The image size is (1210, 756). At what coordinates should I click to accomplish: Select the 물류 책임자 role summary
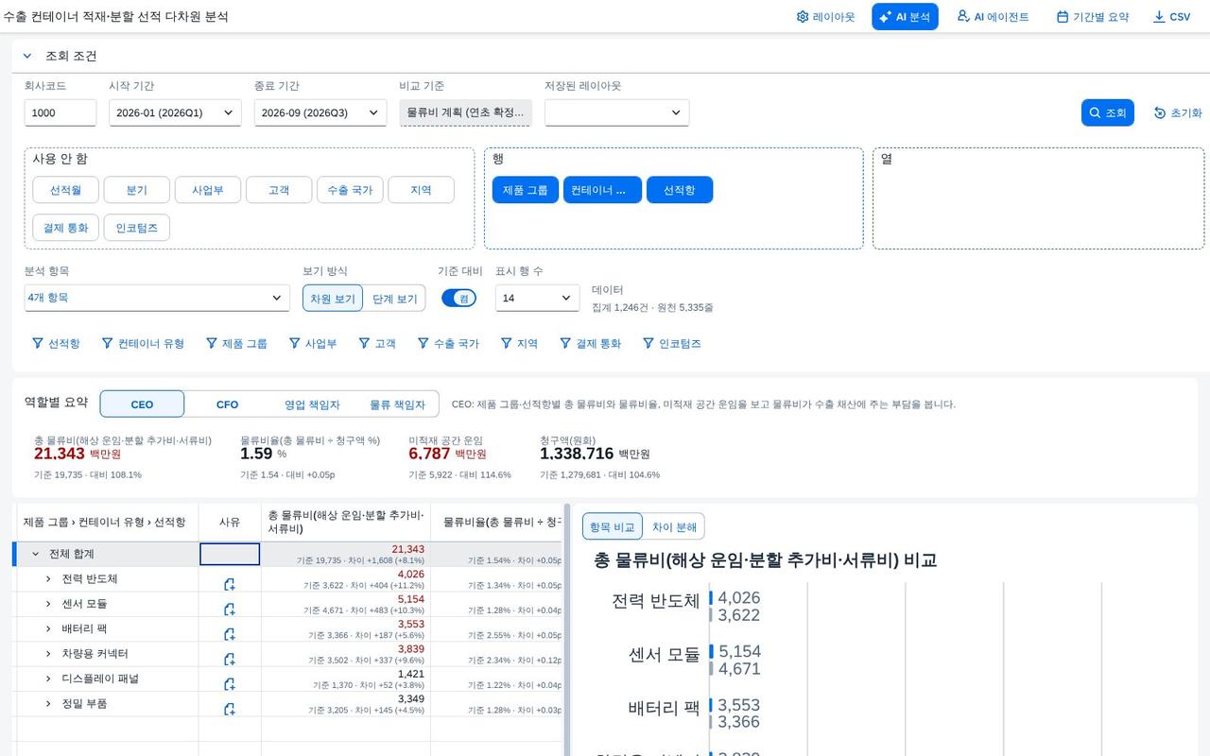[x=397, y=404]
